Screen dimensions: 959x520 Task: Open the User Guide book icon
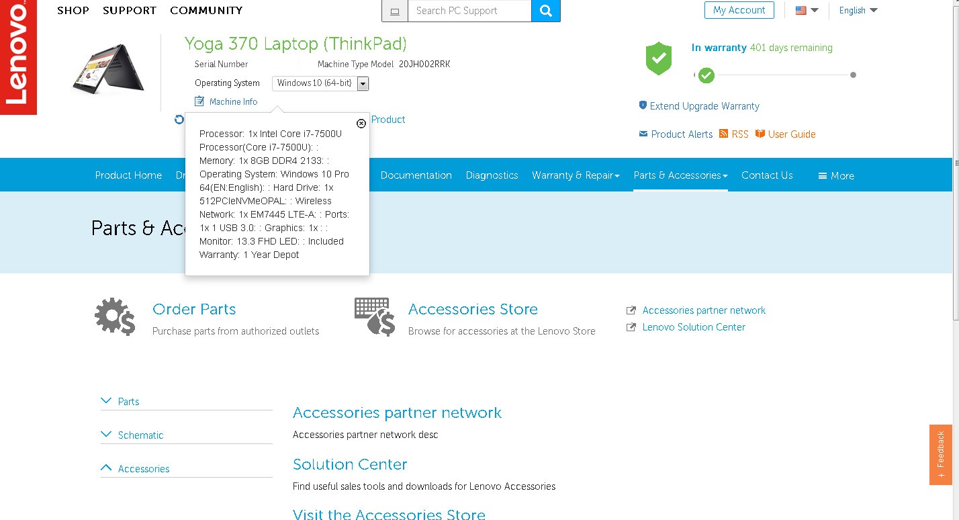(760, 134)
